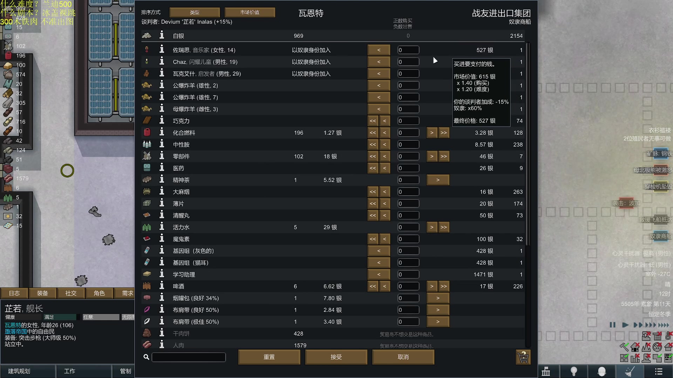Image resolution: width=673 pixels, height=378 pixels.
Task: Open info icon for 白银 row
Action: (162, 35)
